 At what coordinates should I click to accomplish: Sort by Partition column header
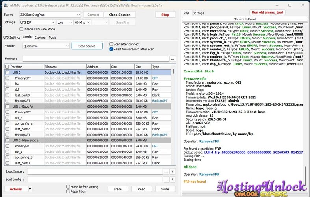coord(26,67)
